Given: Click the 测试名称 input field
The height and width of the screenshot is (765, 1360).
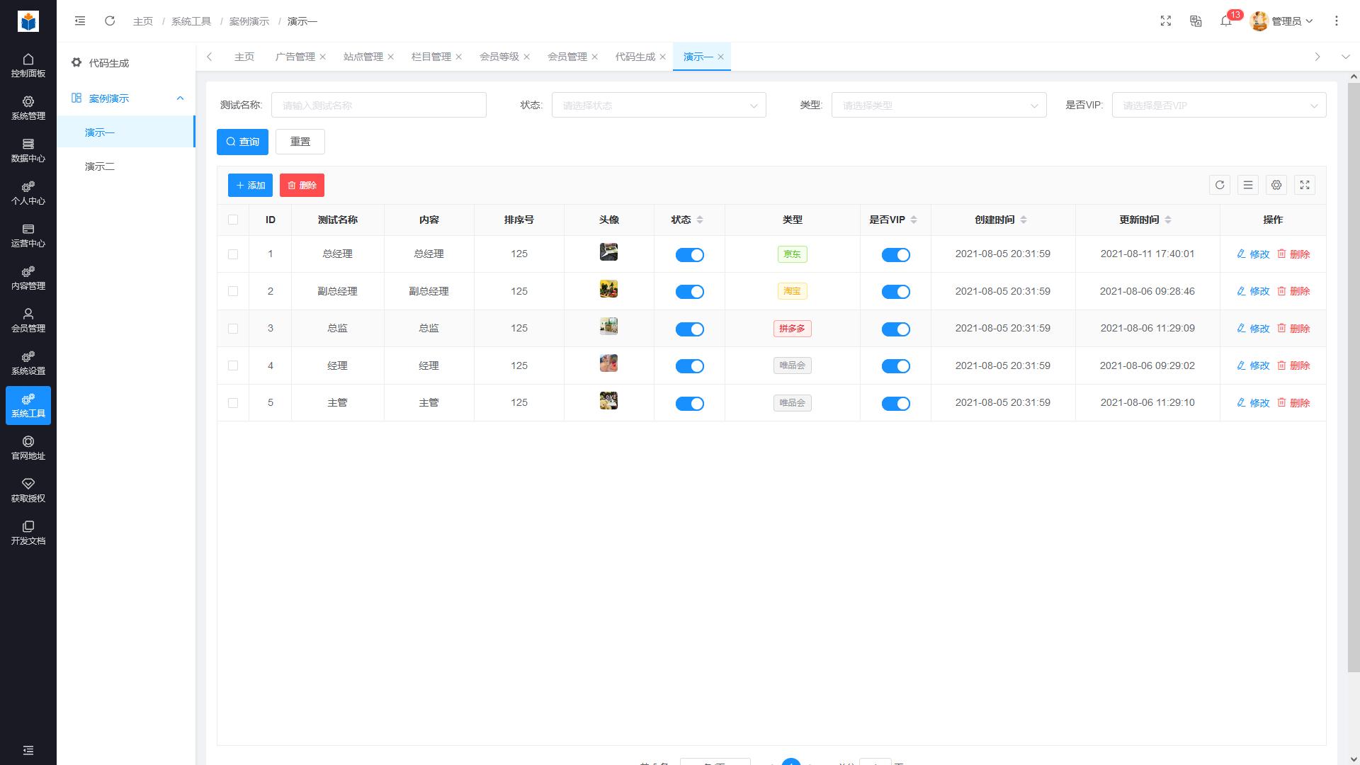Looking at the screenshot, I should [x=379, y=105].
